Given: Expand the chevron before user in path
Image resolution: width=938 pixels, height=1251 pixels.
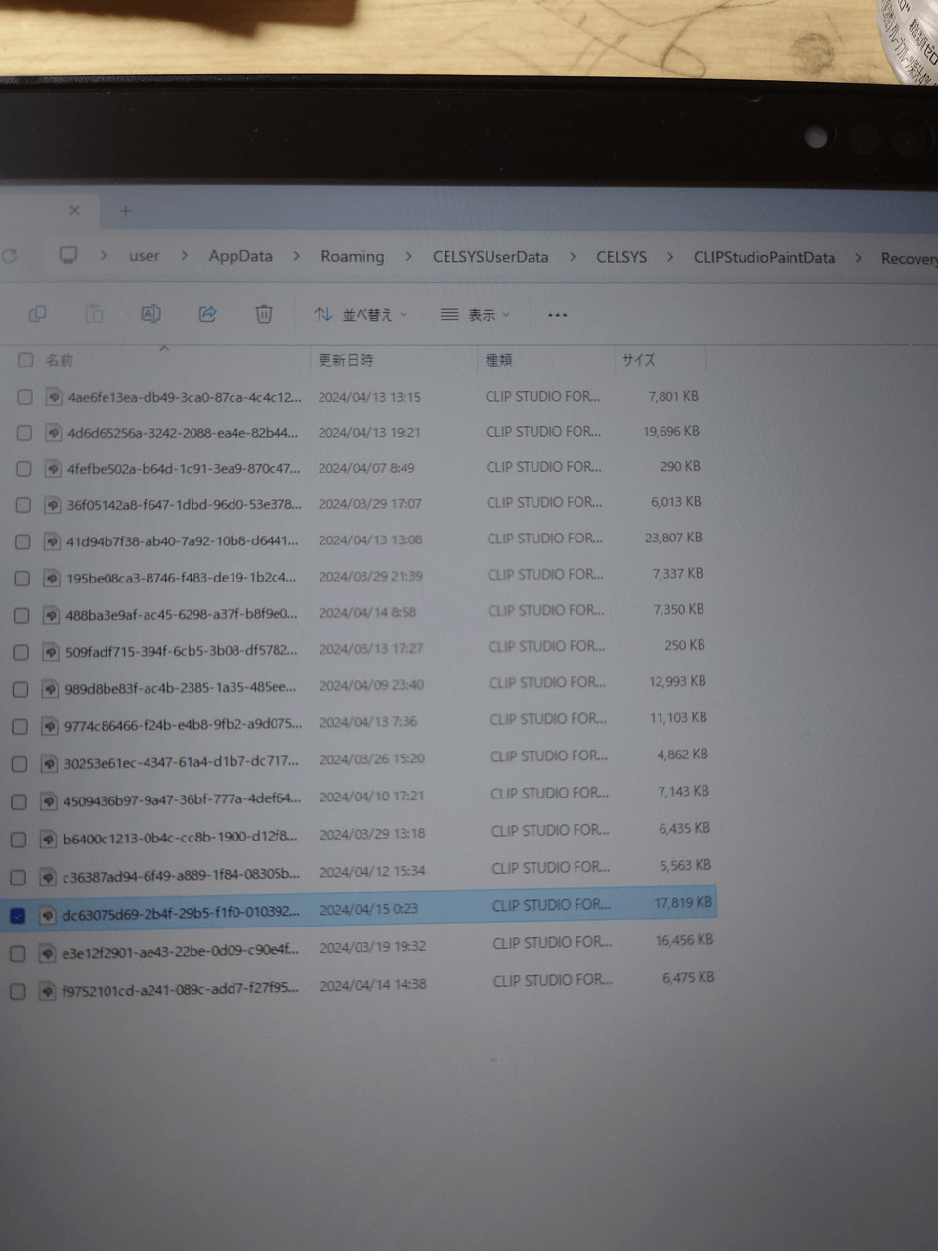Looking at the screenshot, I should coord(103,255).
